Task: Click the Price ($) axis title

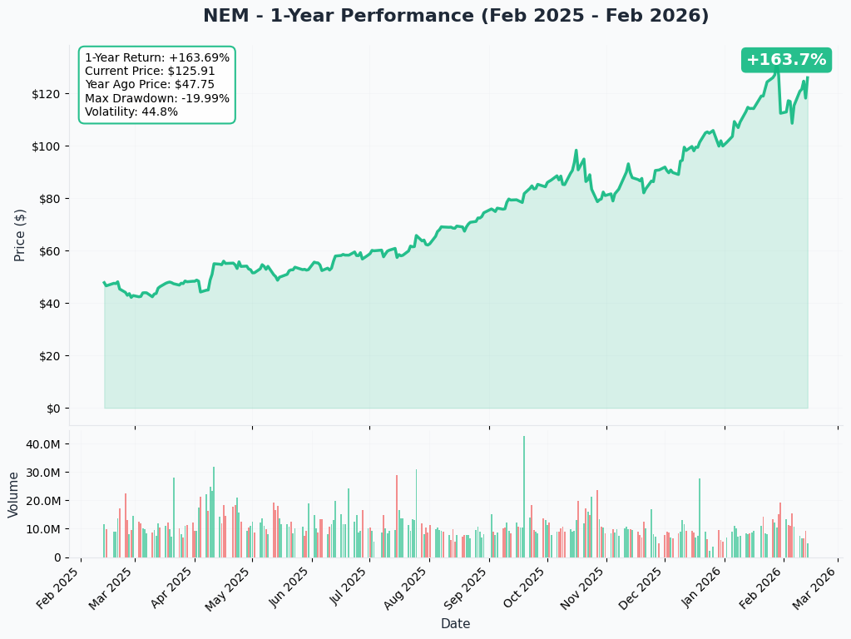Action: click(19, 235)
